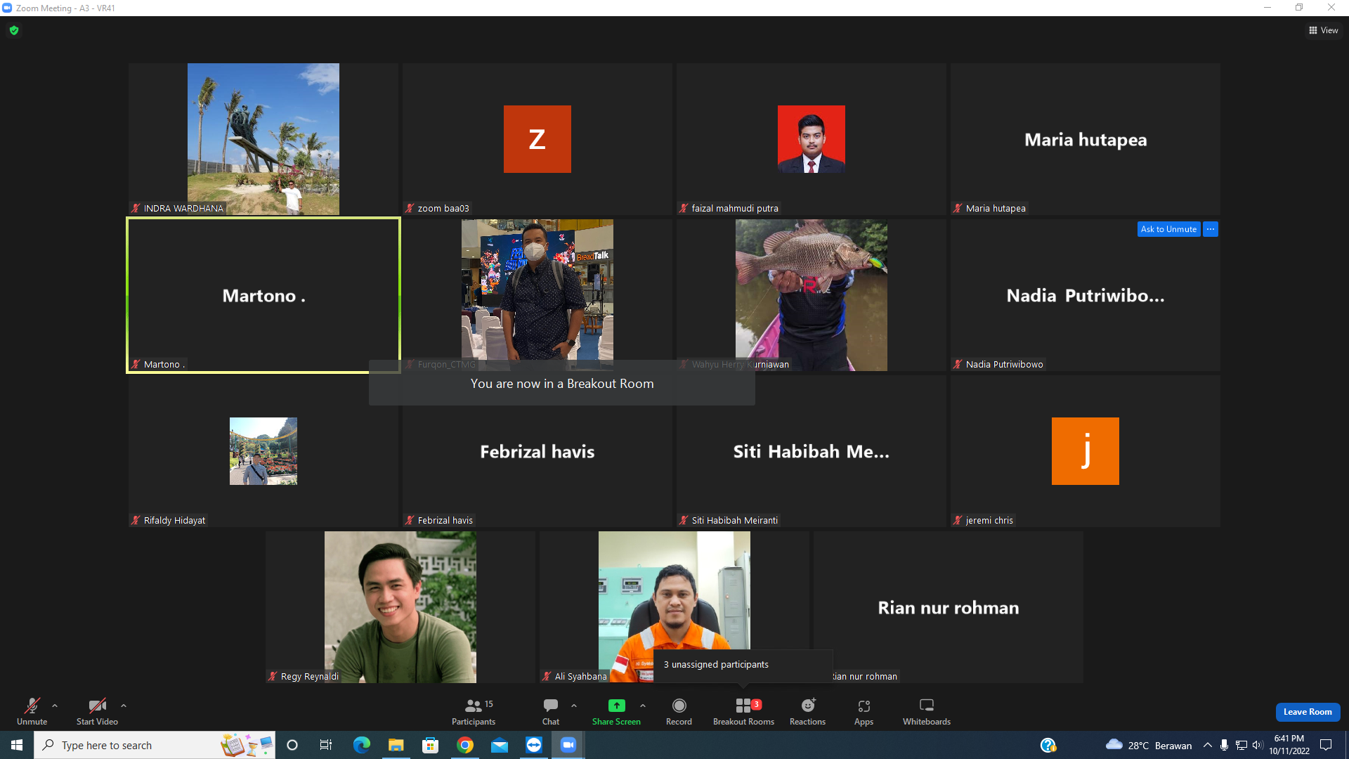This screenshot has height=759, width=1349.
Task: Open Cortana from the taskbar
Action: coord(292,745)
